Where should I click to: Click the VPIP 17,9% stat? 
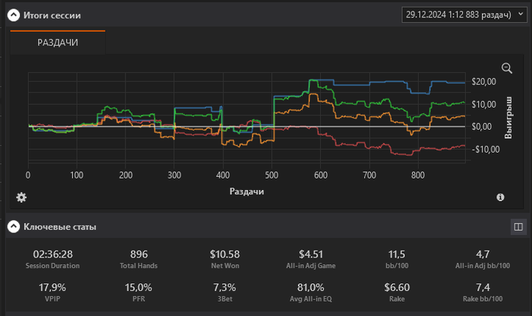pyautogui.click(x=52, y=288)
